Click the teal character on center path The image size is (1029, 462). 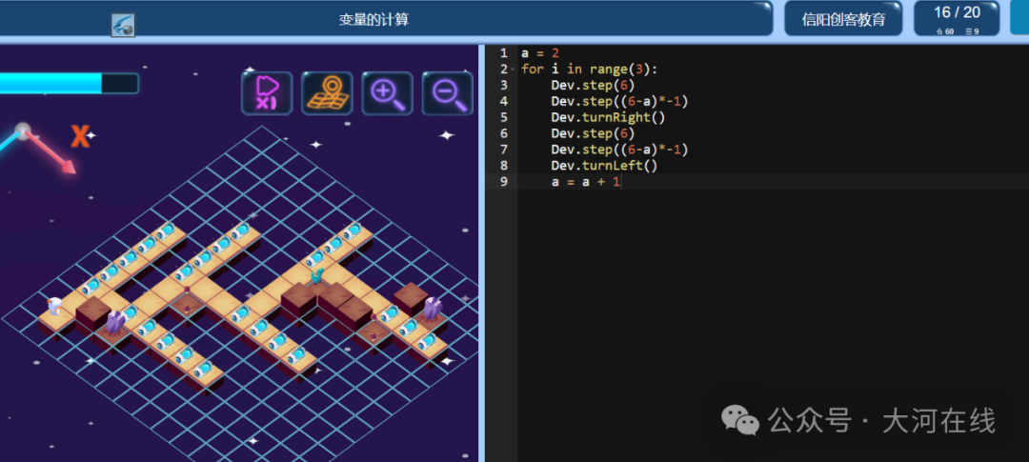coord(317,275)
